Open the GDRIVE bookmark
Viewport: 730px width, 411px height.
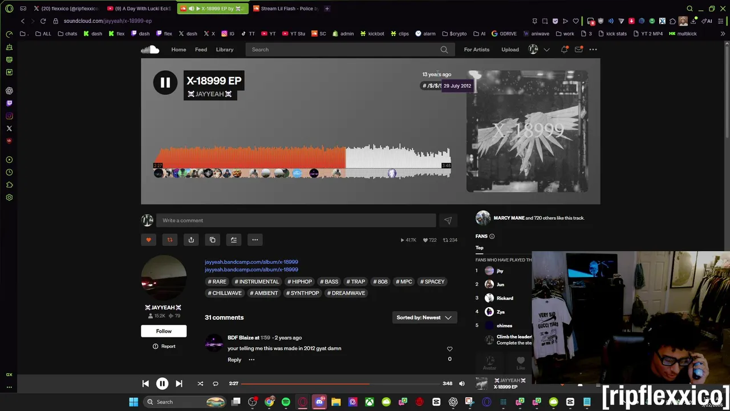tap(504, 34)
